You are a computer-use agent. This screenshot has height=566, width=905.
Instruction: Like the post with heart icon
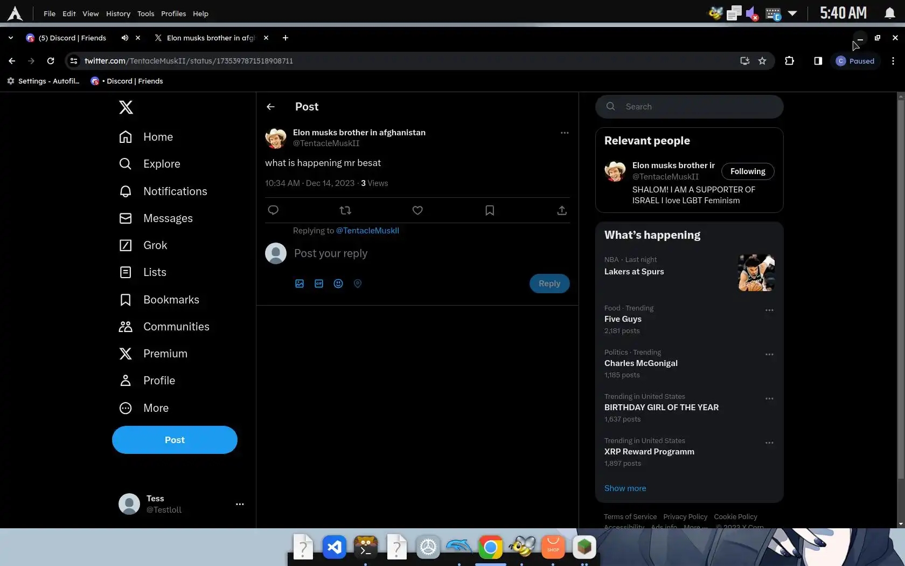click(417, 210)
